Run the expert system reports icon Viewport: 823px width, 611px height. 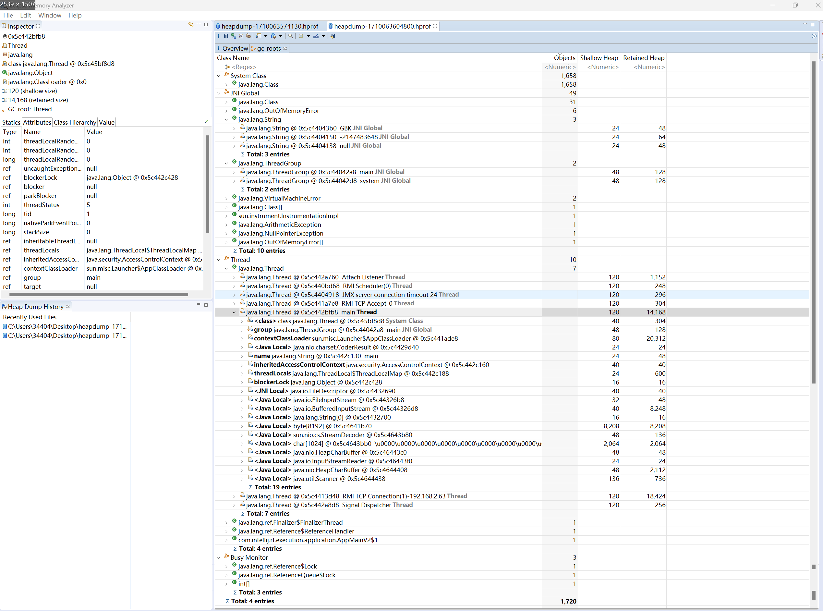tap(259, 36)
